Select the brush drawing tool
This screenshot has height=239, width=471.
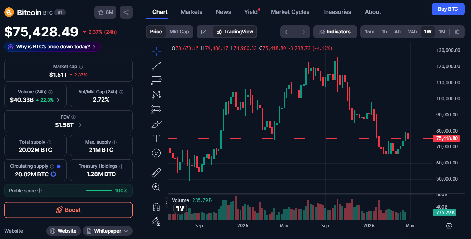(x=156, y=124)
